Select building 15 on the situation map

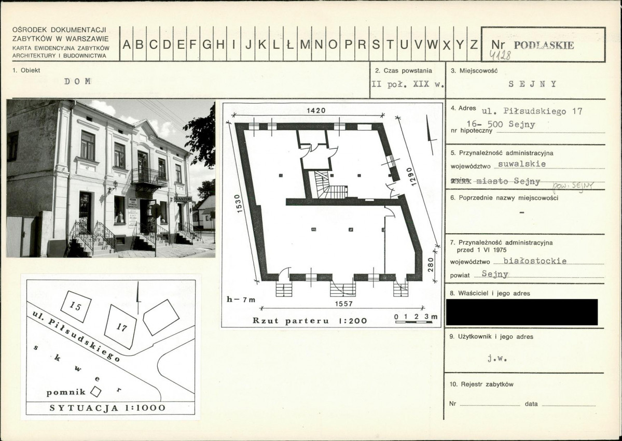[x=76, y=306]
